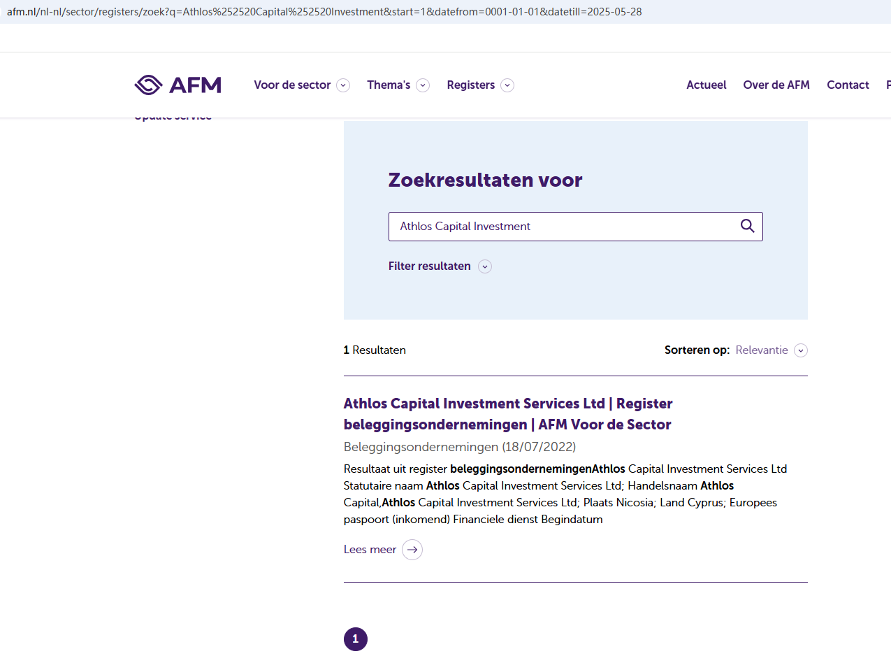Image resolution: width=891 pixels, height=663 pixels.
Task: Expand the Filter resultaten chevron
Action: [x=485, y=266]
